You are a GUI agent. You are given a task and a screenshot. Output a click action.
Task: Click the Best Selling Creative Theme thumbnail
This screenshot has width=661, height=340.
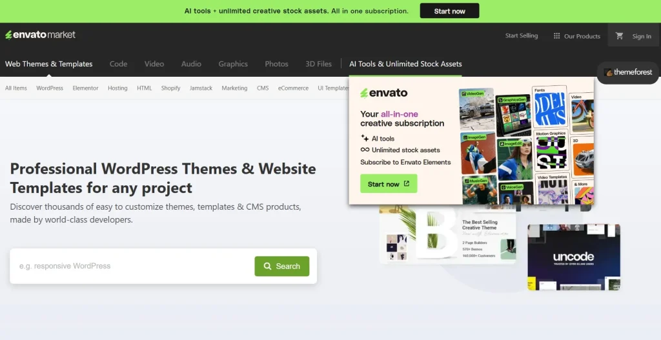[x=448, y=234]
